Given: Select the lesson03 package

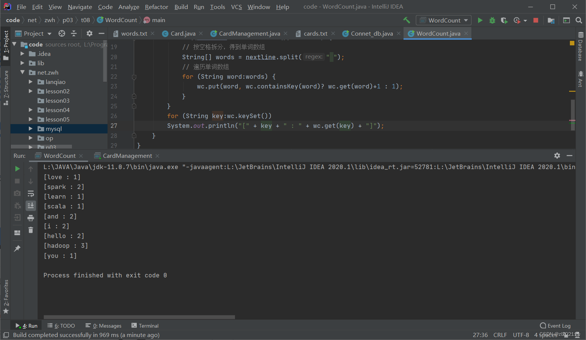Looking at the screenshot, I should click(57, 100).
